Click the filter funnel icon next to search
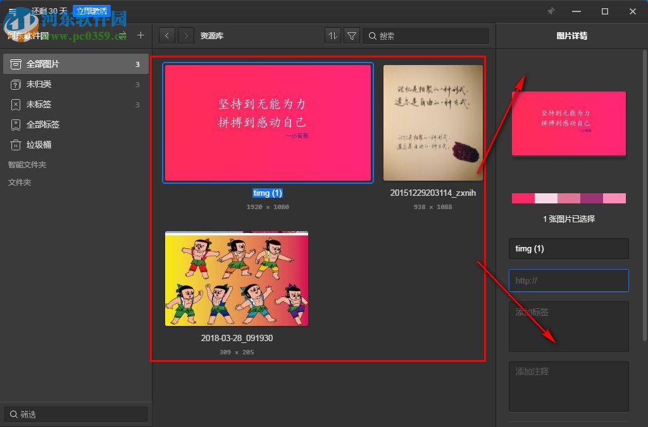The image size is (648, 427). coord(352,35)
